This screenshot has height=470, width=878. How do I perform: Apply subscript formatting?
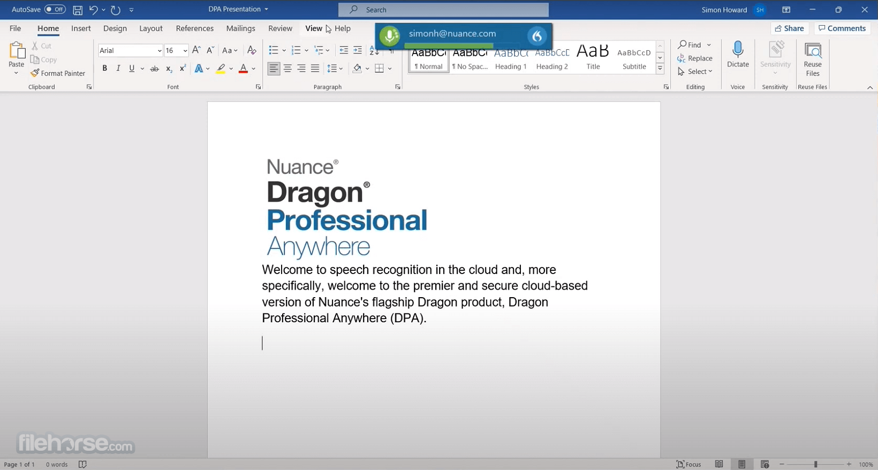tap(169, 69)
